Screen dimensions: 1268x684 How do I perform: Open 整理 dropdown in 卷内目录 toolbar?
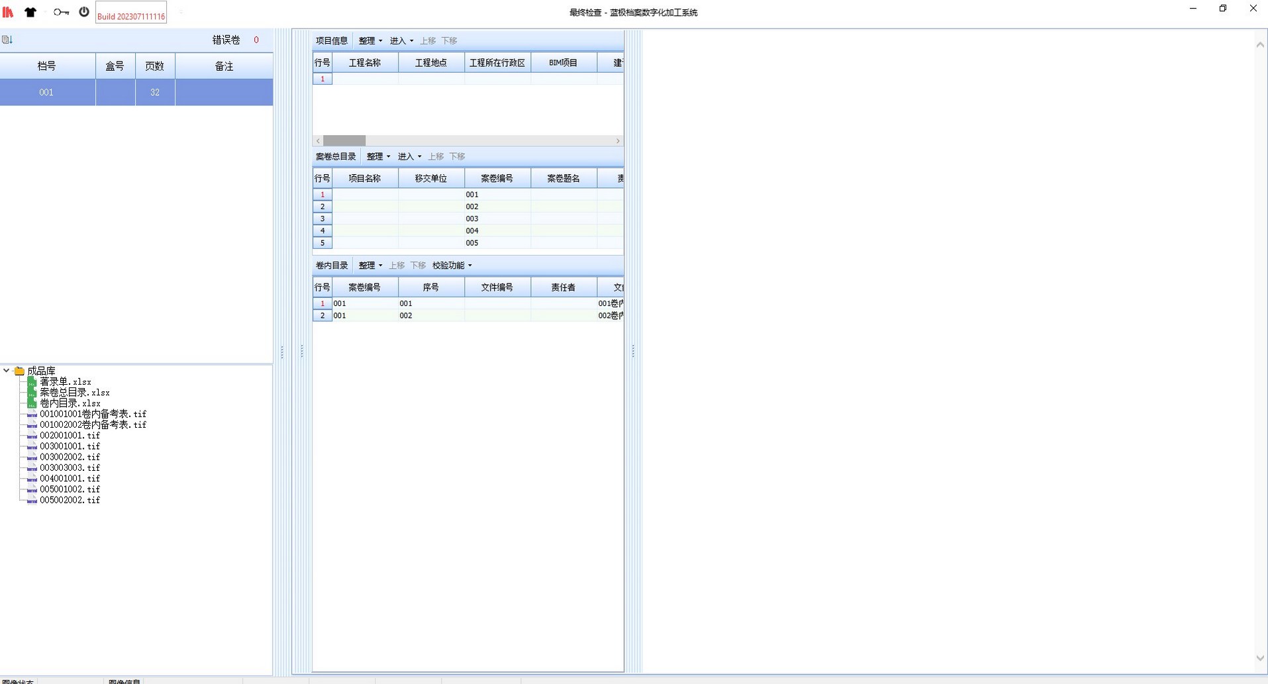370,266
